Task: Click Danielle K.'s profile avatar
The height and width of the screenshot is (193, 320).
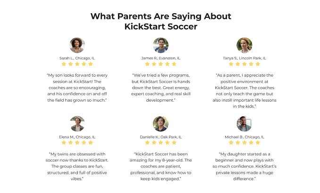Action: [160, 124]
